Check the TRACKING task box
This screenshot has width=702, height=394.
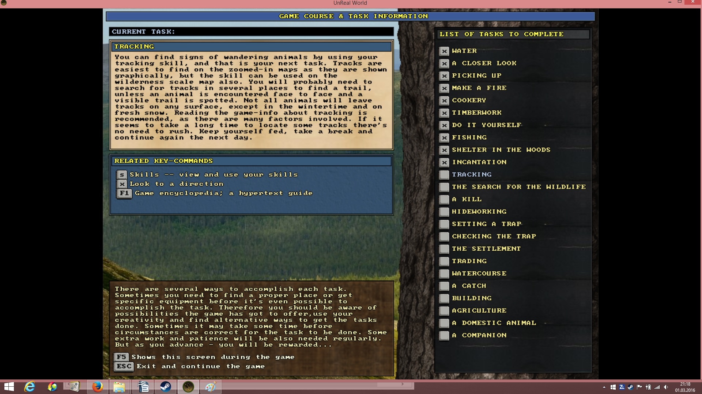click(x=444, y=175)
